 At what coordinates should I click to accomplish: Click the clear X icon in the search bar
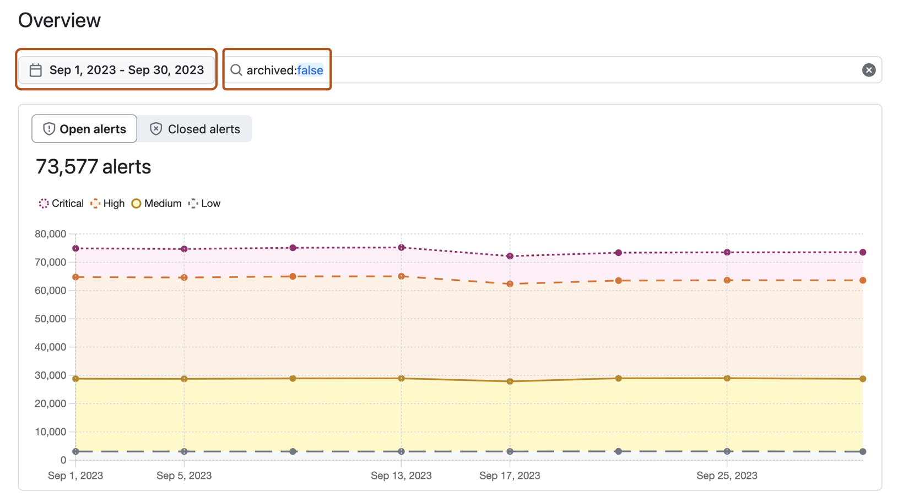point(869,70)
